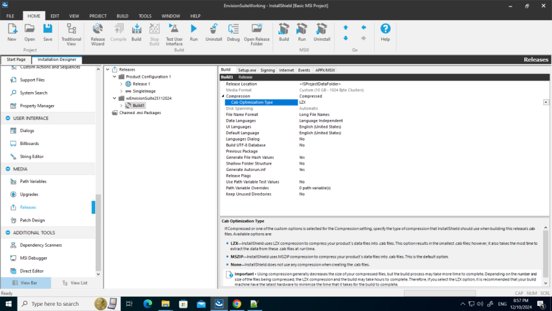
Task: Switch to the EDIT ribbon tab
Action: pyautogui.click(x=54, y=16)
